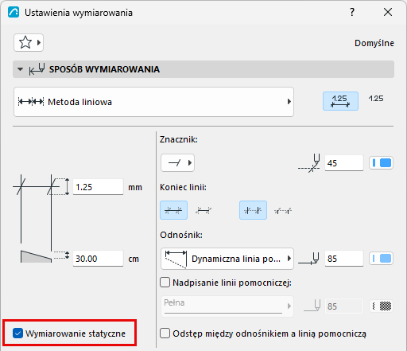Viewport: 407px width, 351px height.
Task: Click the Archicad logo in title bar
Action: click(14, 12)
